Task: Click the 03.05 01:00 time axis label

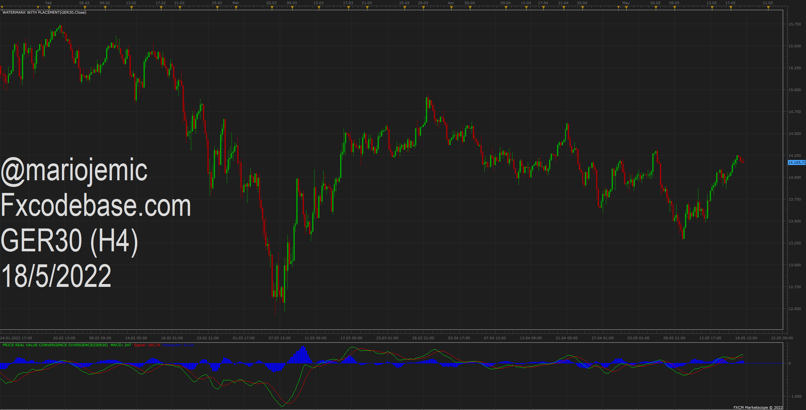Action: pyautogui.click(x=639, y=338)
